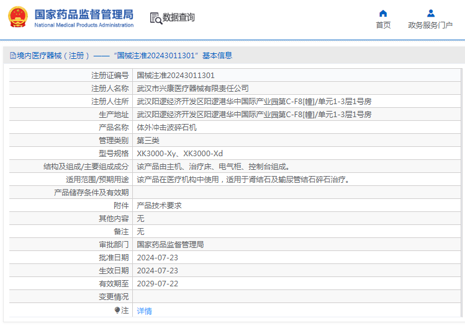Click 产品技术要求 attachment value
Viewport: 465px width, 326px height.
pyautogui.click(x=160, y=206)
